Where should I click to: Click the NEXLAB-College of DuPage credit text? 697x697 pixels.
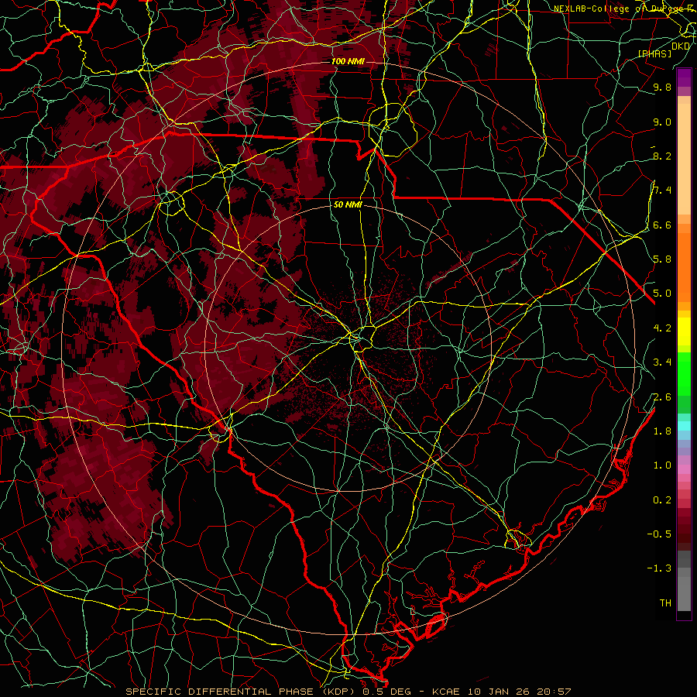(625, 9)
